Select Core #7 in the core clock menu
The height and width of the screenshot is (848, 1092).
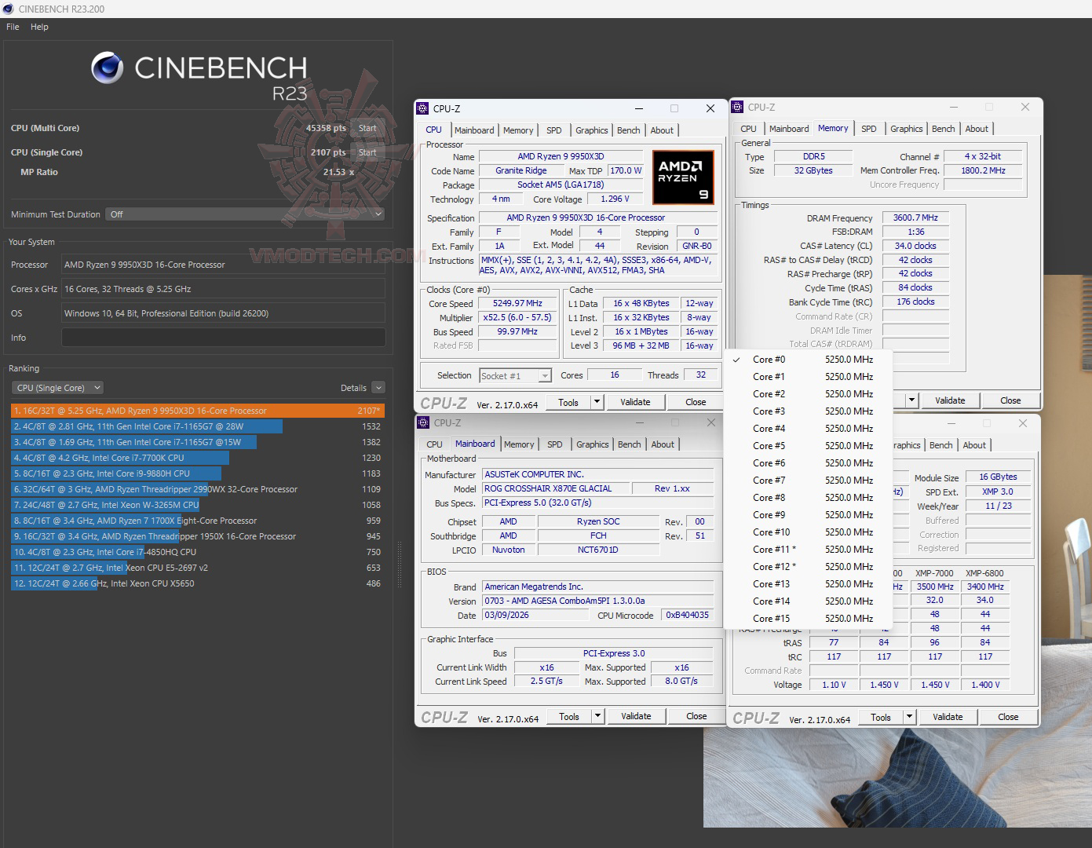(809, 481)
